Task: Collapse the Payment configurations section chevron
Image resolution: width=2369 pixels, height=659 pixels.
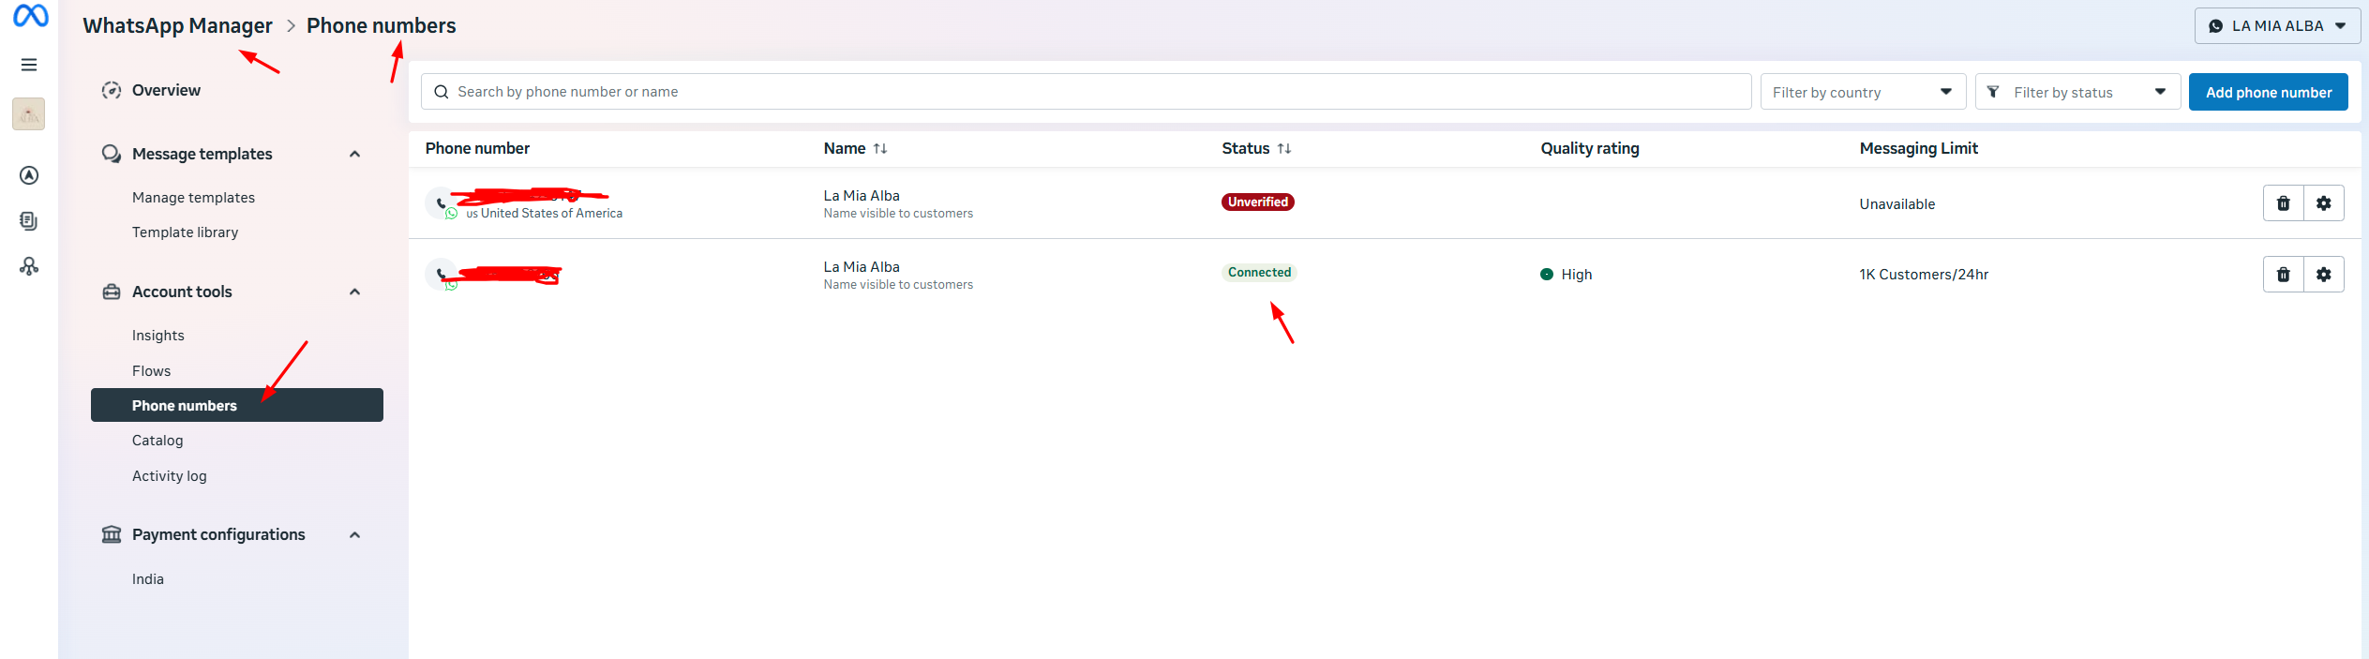Action: (x=355, y=535)
